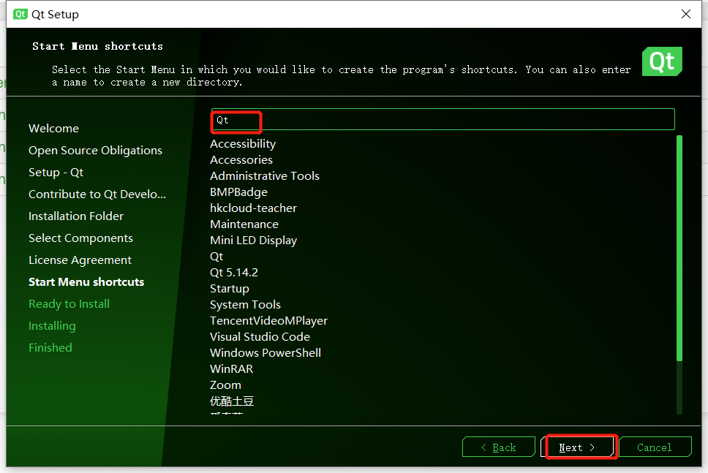Select the Qt 5.14.2 folder
Screen dimensions: 708x473
point(234,273)
